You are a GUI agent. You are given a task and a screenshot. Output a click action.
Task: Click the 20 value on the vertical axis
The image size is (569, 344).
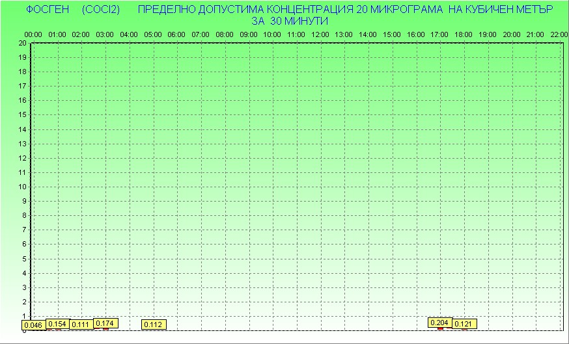point(22,43)
